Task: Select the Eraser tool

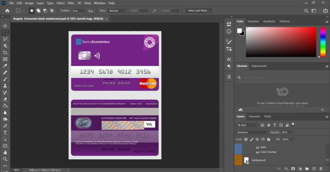Action: (x=5, y=99)
